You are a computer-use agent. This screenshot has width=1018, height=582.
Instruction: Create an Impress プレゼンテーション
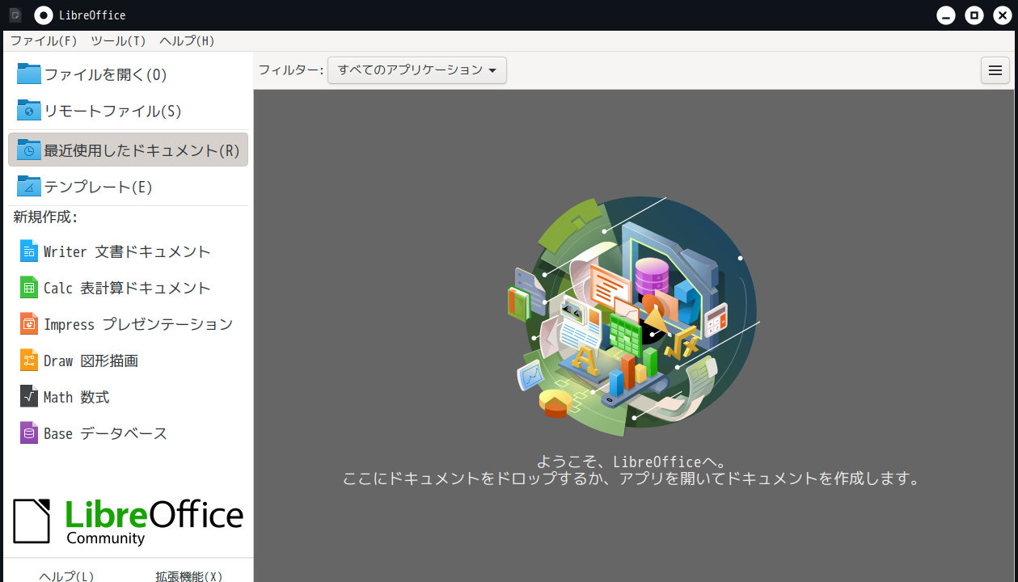(x=128, y=324)
